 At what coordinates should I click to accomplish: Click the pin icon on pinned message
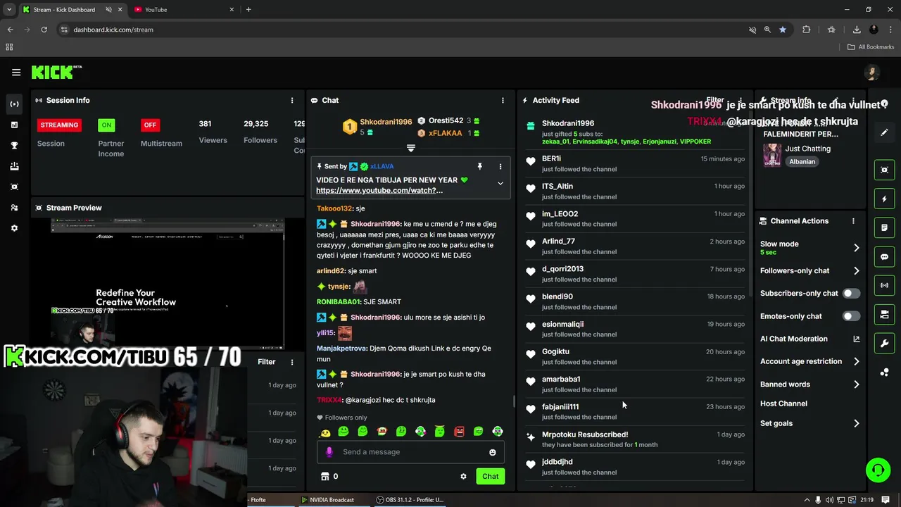[x=480, y=166]
